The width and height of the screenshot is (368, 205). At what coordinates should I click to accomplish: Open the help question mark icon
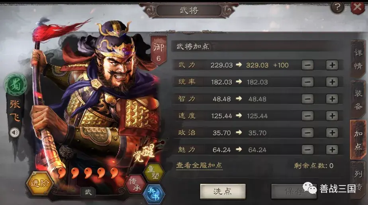coord(337,7)
